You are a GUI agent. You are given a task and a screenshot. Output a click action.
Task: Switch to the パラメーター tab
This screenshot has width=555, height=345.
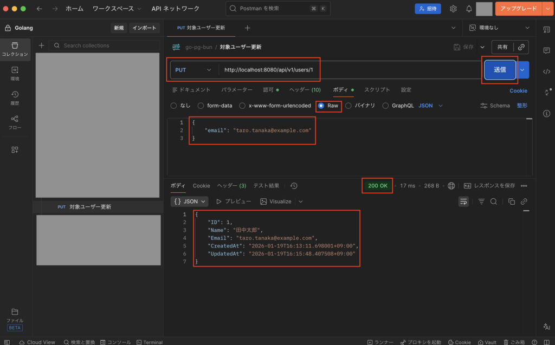click(236, 90)
